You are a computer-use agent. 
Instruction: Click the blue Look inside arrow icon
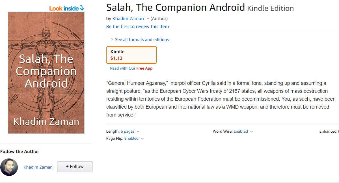(x=82, y=8)
